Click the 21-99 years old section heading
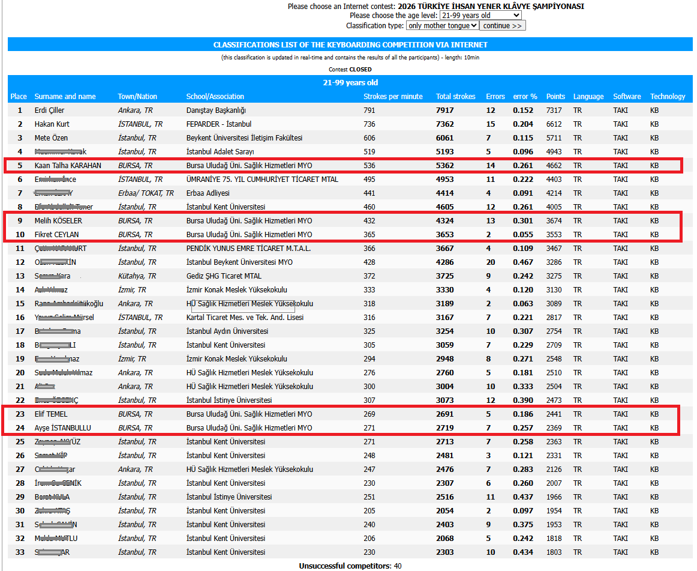Screen dimensions: 697x571 (x=350, y=83)
